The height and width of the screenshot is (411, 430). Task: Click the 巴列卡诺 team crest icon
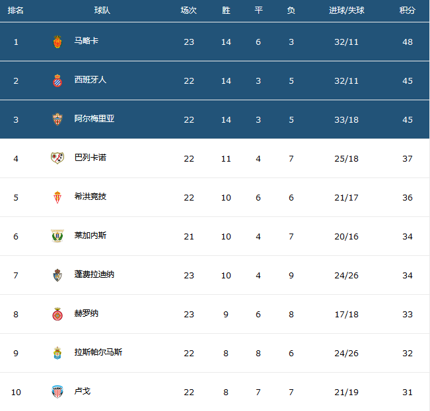click(x=57, y=158)
